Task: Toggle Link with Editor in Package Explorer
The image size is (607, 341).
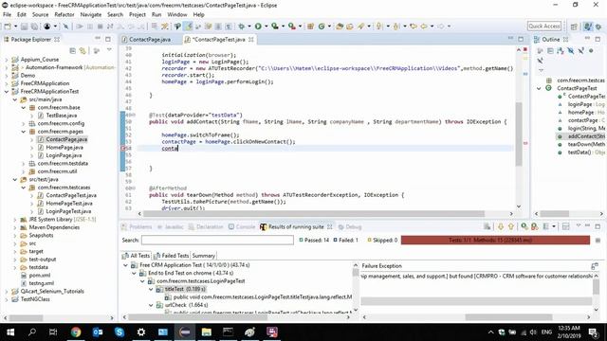Action: pyautogui.click(x=83, y=50)
